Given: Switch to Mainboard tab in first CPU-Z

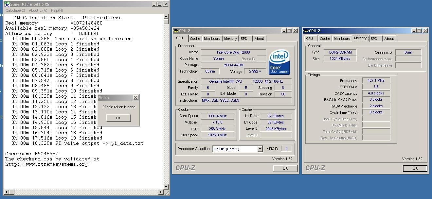Looking at the screenshot, I should click(x=212, y=39).
